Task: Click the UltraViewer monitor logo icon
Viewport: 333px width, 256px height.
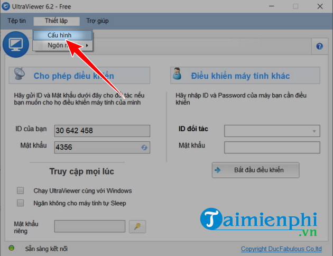Action: point(16,44)
